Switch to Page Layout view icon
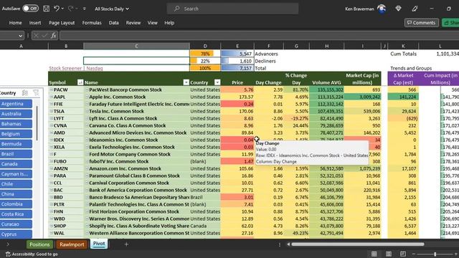459x258 pixels. pyautogui.click(x=389, y=254)
